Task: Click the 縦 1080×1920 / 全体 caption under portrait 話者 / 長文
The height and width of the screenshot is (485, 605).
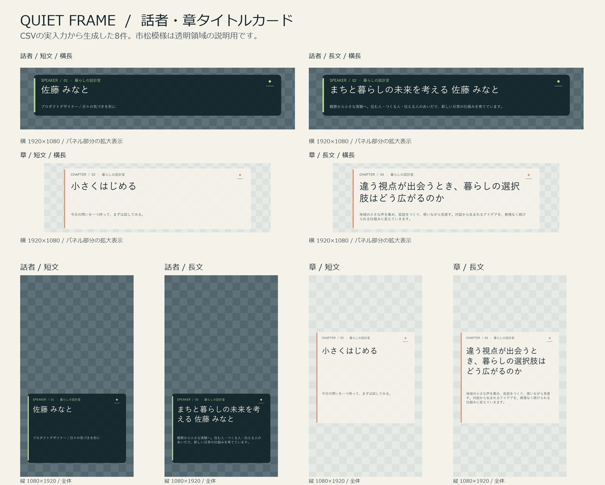Action: [x=190, y=481]
